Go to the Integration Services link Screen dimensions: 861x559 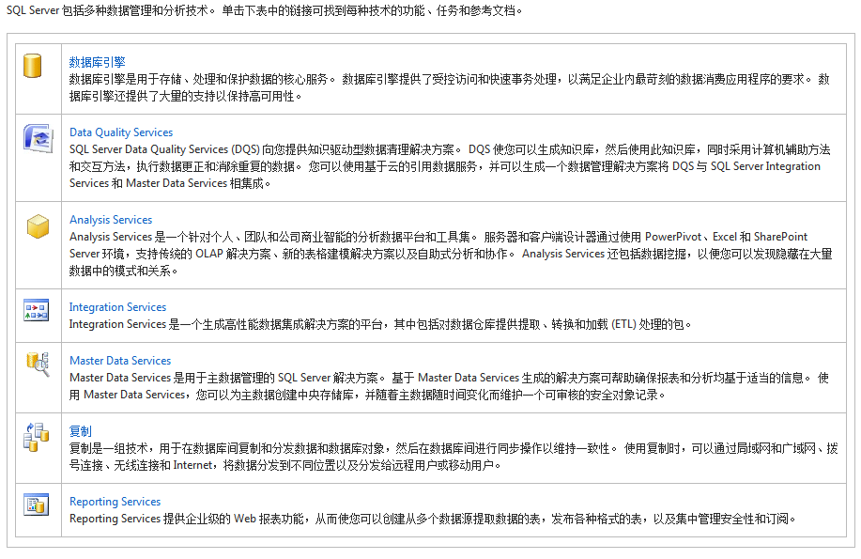pyautogui.click(x=117, y=307)
